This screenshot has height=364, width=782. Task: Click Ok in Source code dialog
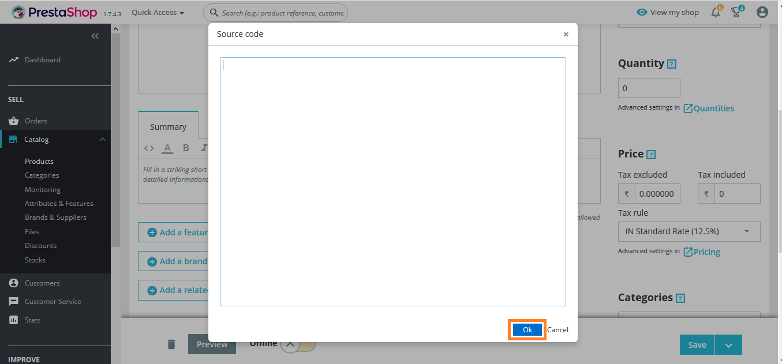pyautogui.click(x=527, y=329)
